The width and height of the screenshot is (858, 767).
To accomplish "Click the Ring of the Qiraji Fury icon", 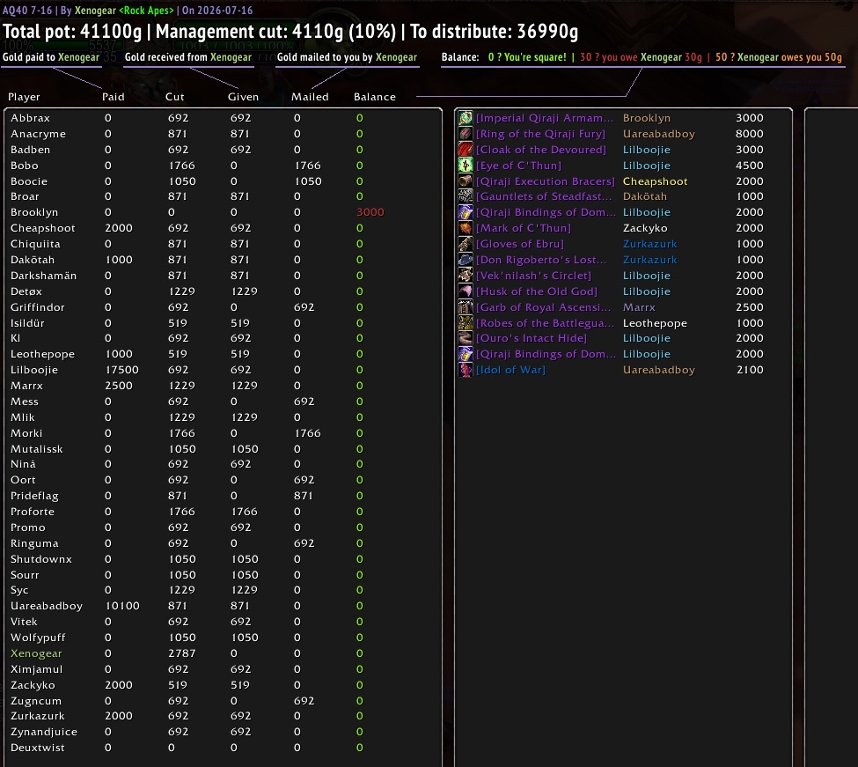I will pos(466,134).
